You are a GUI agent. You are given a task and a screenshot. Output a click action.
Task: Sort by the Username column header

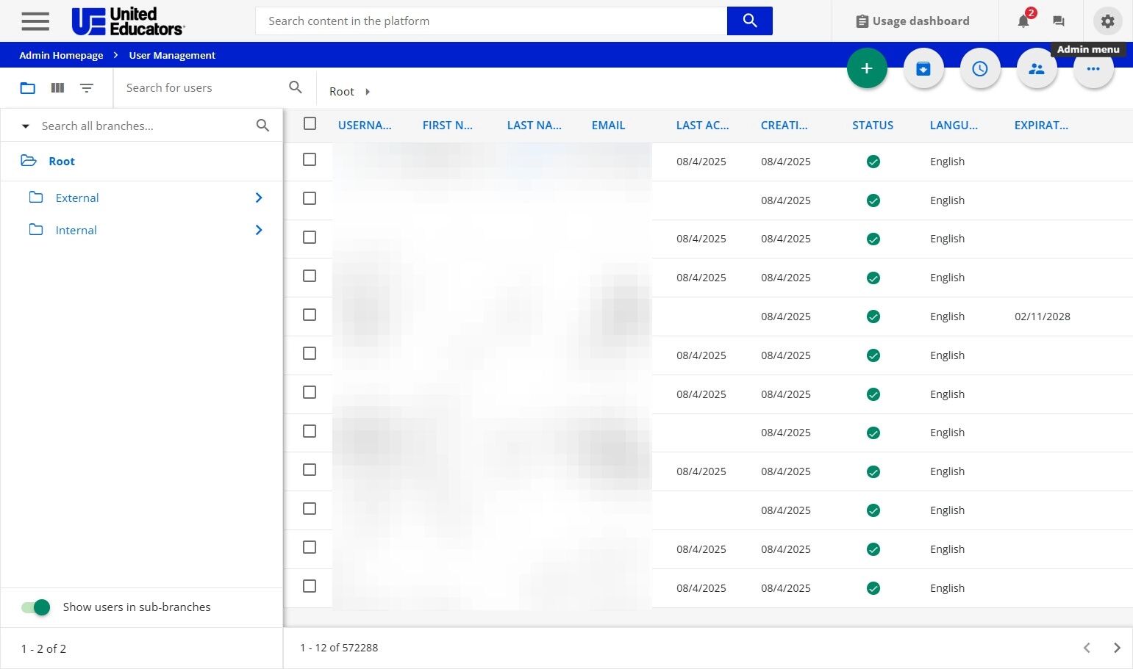[x=365, y=126]
